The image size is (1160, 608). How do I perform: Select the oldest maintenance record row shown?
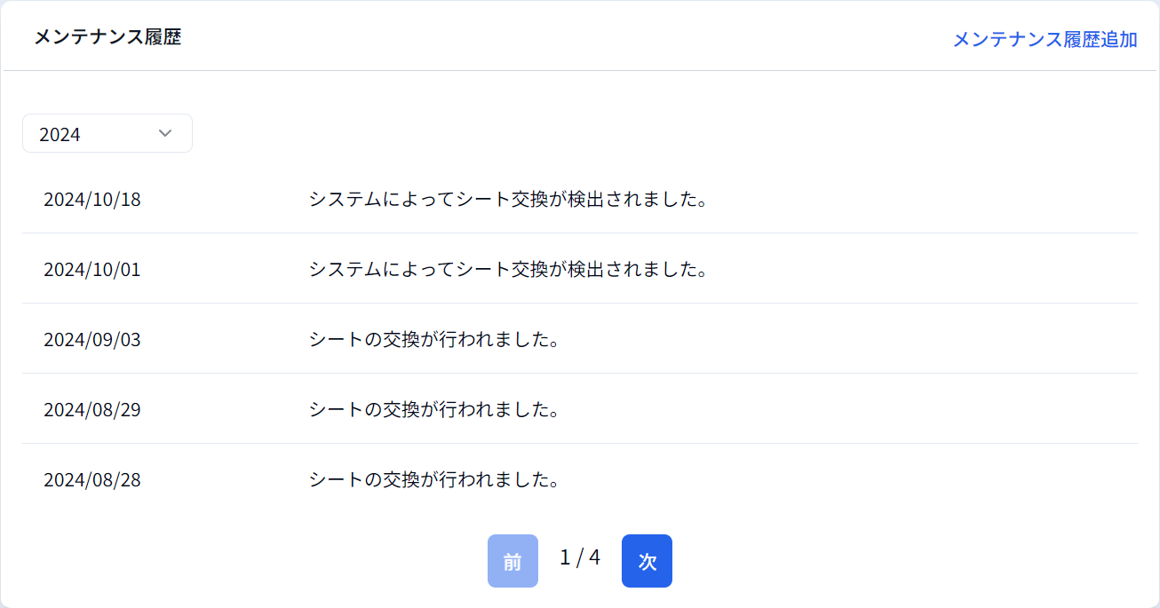[579, 479]
